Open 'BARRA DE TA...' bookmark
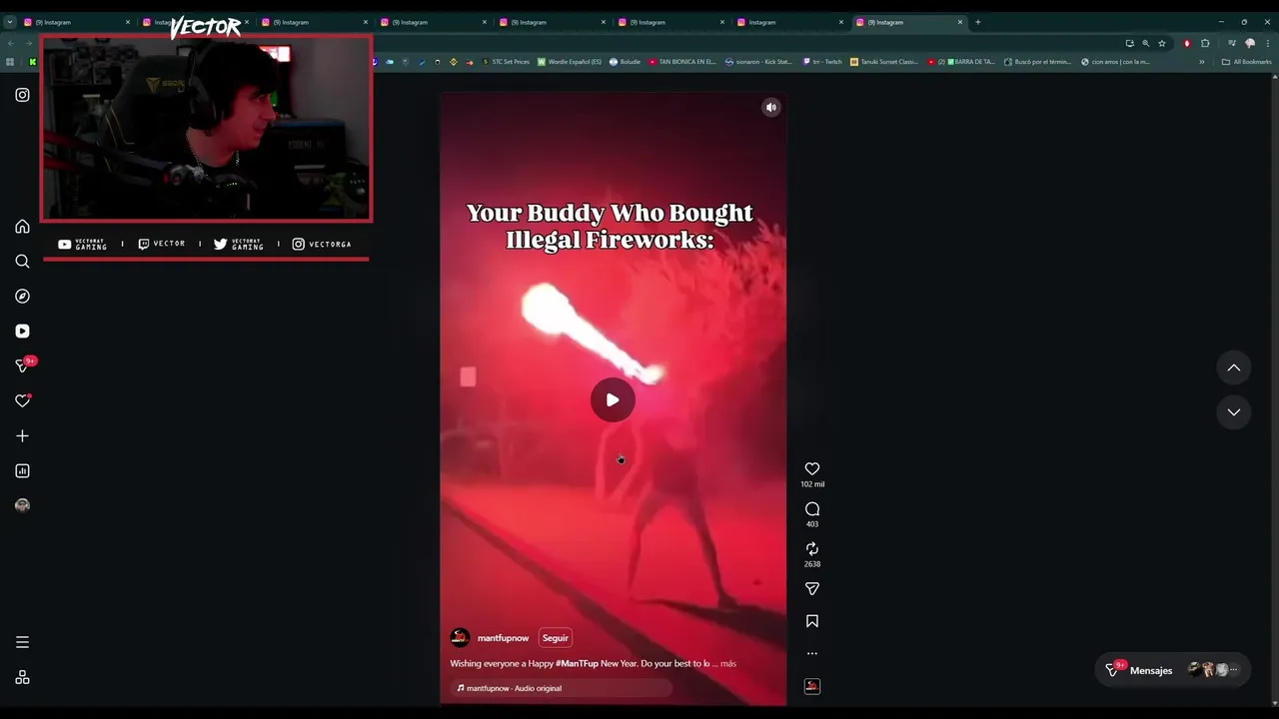Viewport: 1279px width, 719px height. (961, 62)
